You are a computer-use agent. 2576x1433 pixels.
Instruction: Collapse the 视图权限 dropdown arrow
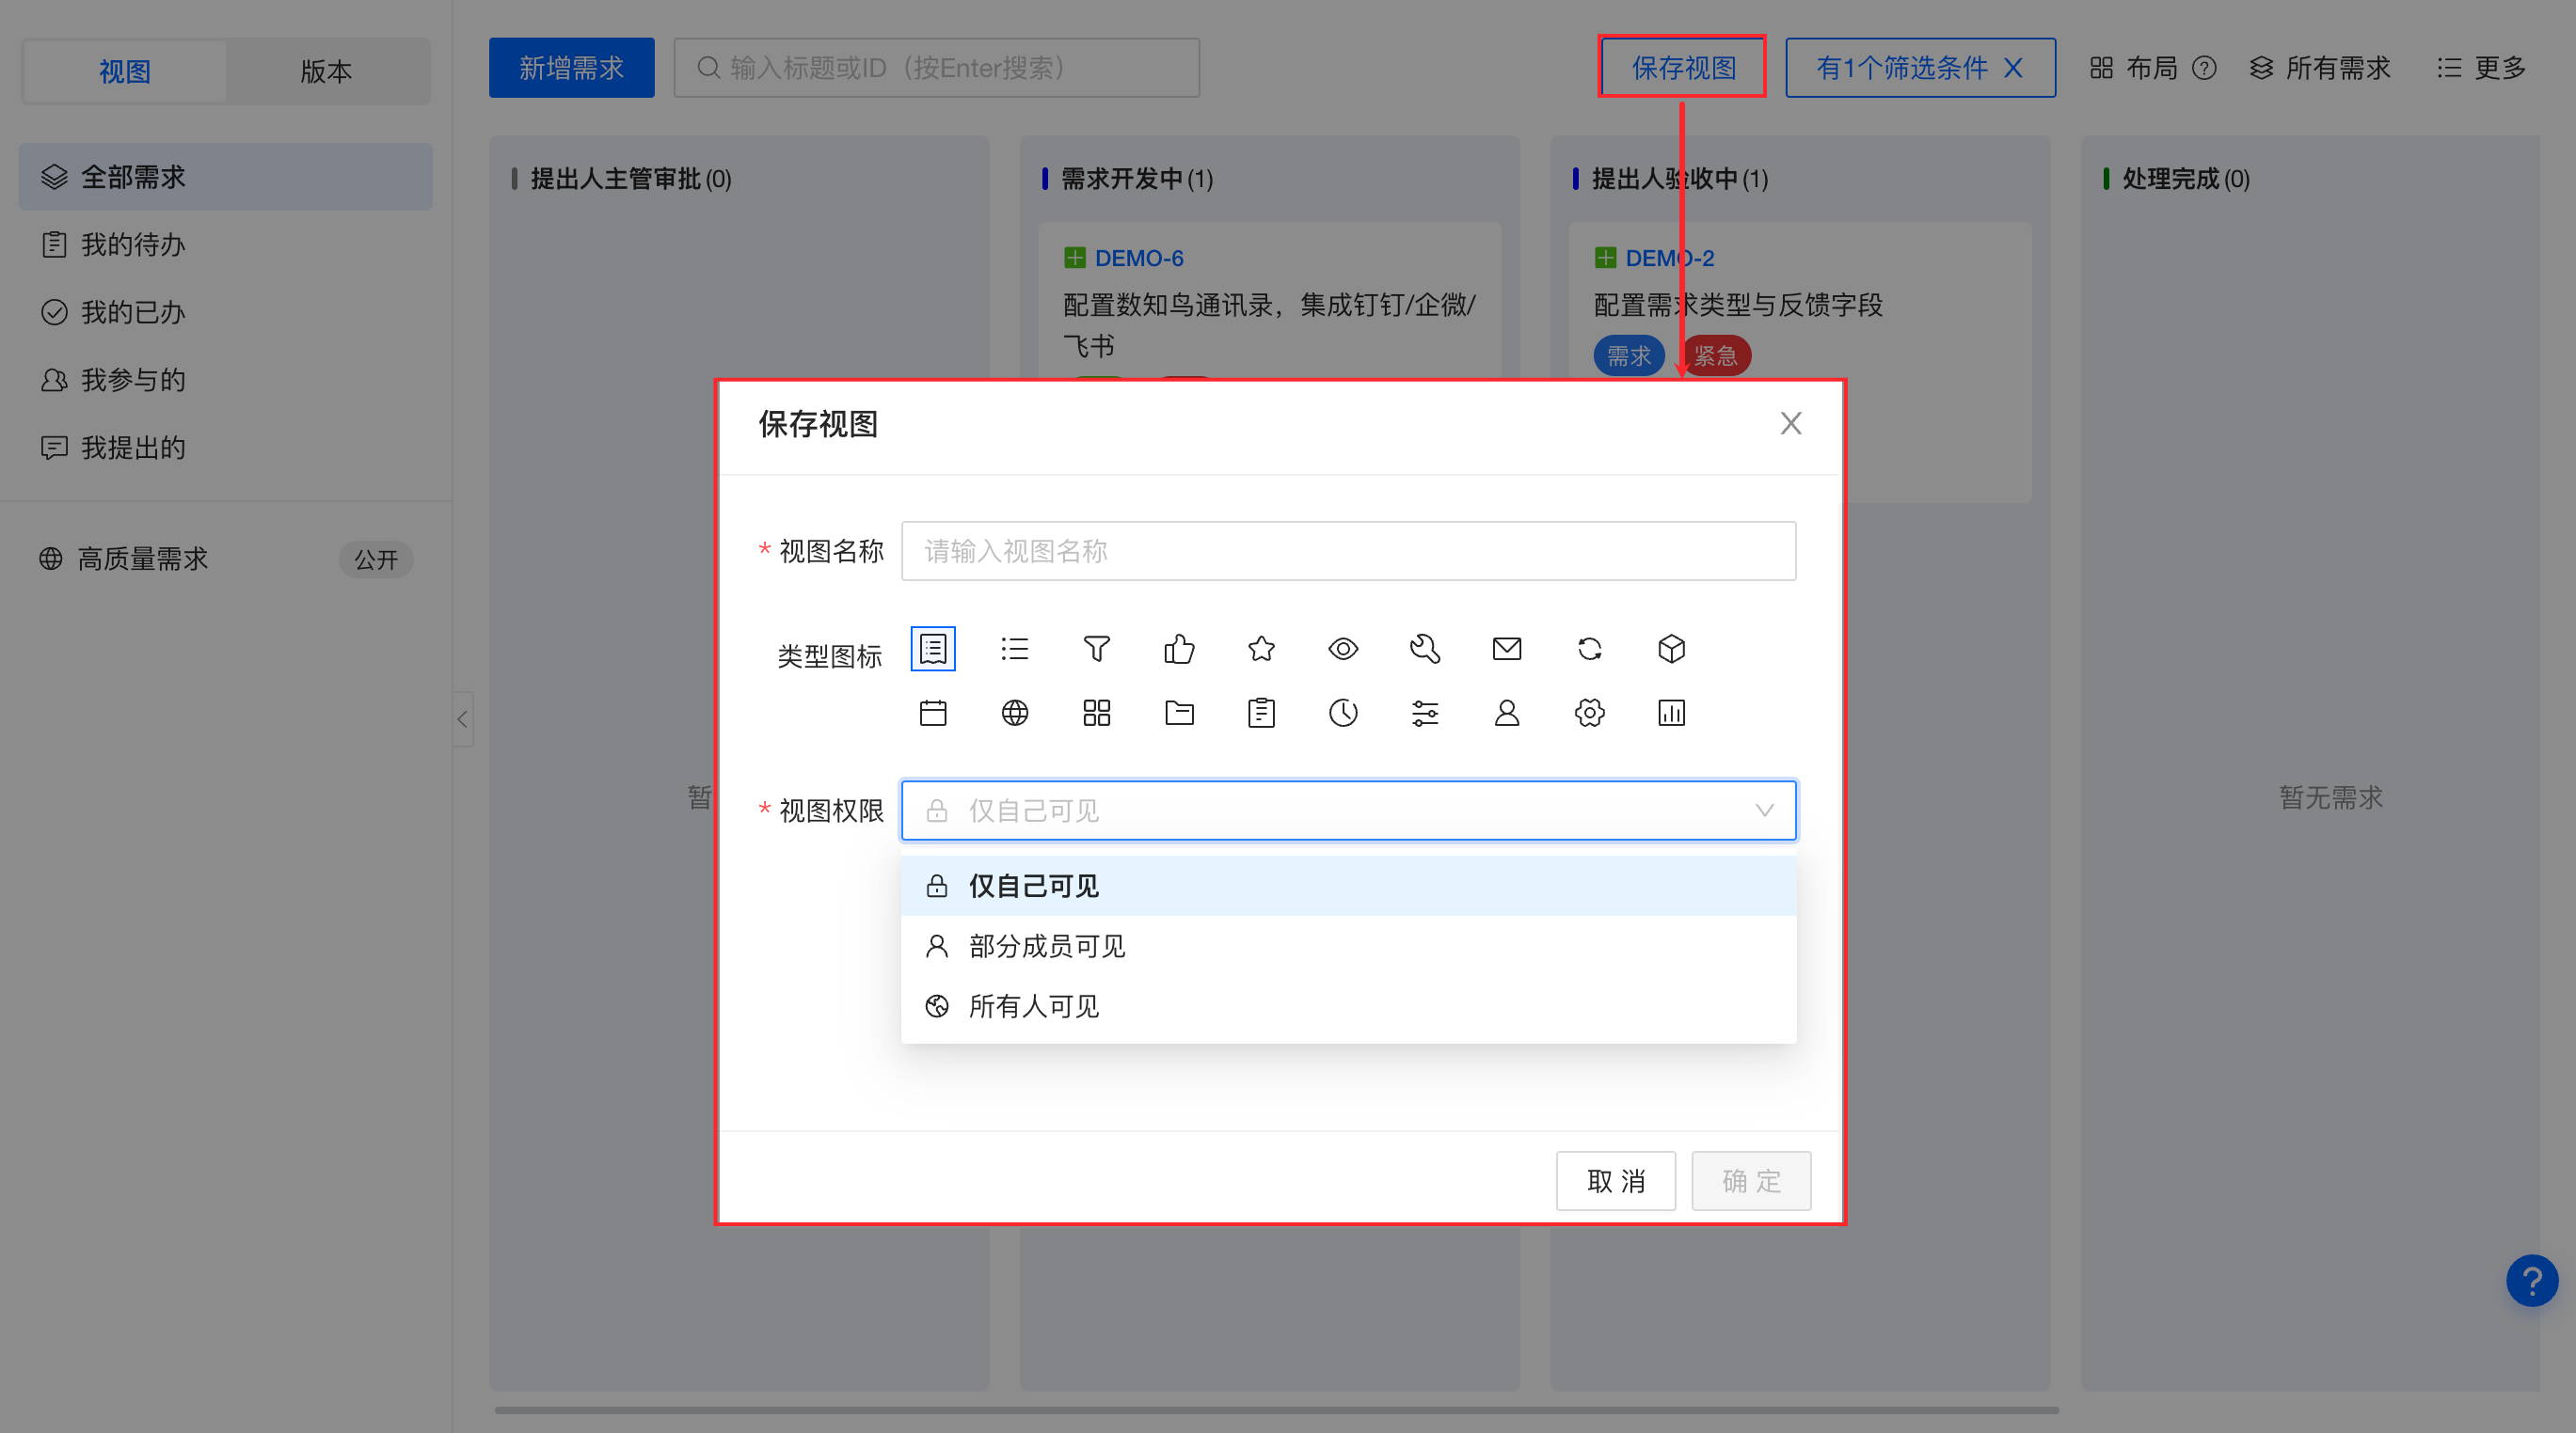1764,811
